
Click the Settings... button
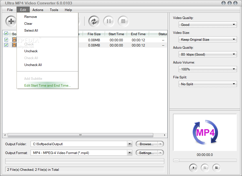click(x=146, y=153)
